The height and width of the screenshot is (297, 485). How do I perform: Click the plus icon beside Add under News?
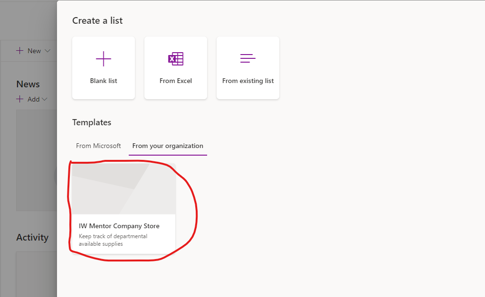tap(20, 99)
